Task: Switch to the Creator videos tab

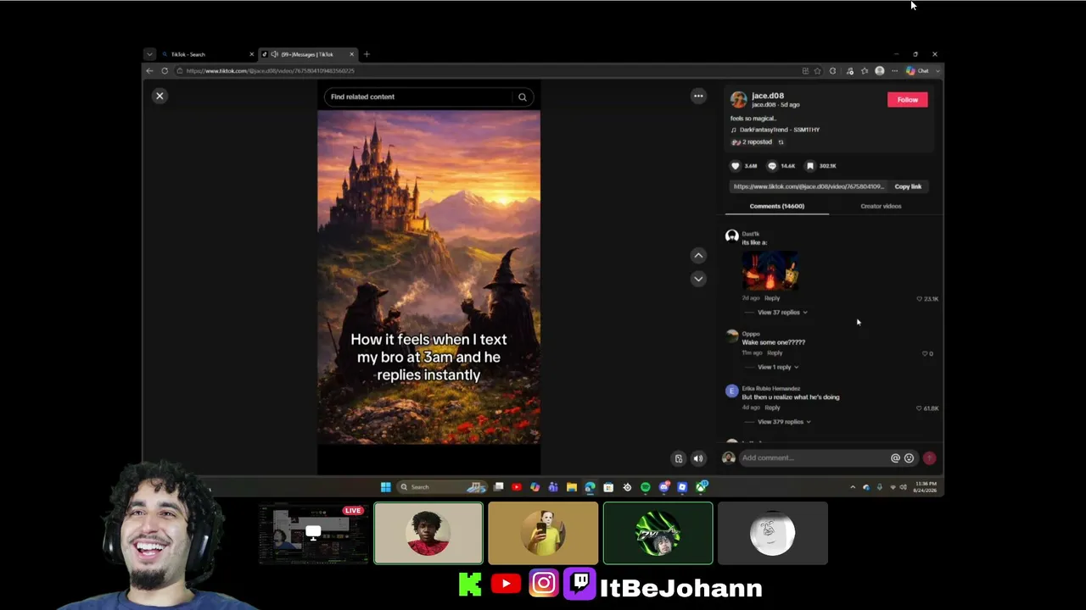Action: point(881,206)
